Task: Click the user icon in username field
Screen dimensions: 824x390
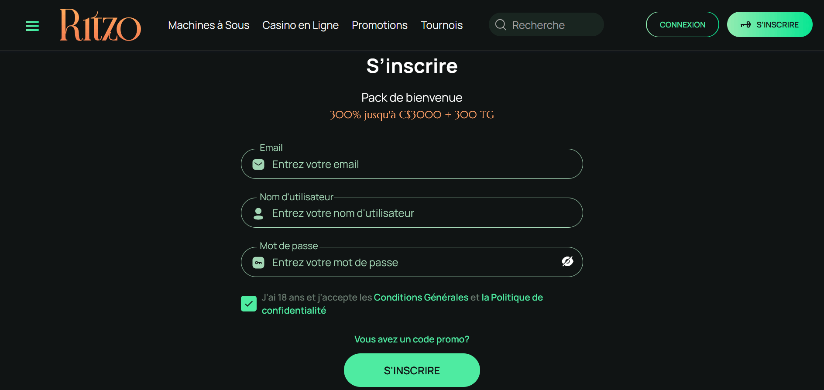Action: [258, 213]
